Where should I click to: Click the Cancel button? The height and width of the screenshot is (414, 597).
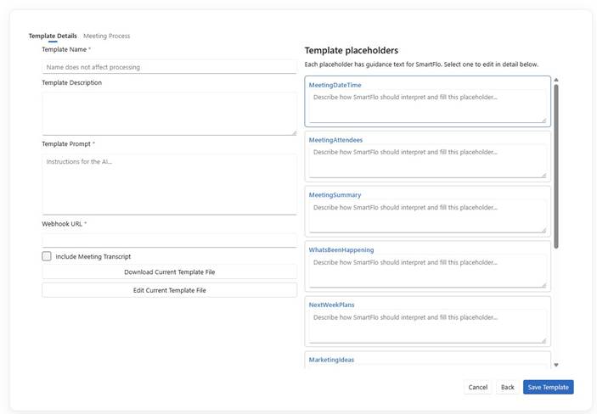478,387
